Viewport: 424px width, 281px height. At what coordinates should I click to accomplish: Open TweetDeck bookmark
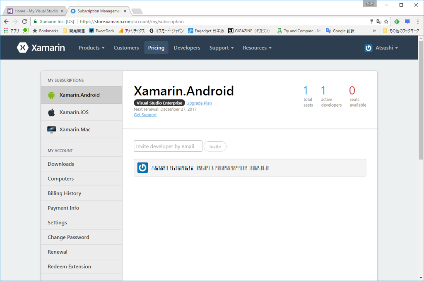pos(102,31)
